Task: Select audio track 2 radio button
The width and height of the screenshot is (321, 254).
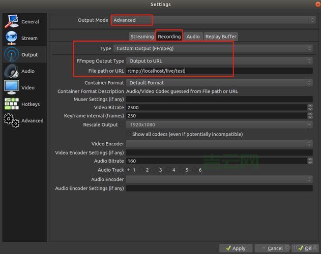Action: (141, 170)
